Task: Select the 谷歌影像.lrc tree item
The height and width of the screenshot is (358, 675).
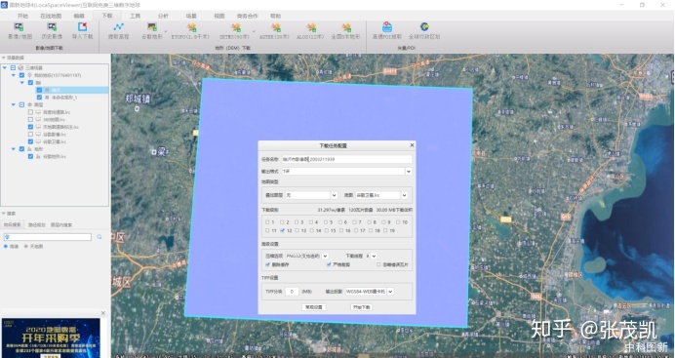Action: pos(55,135)
